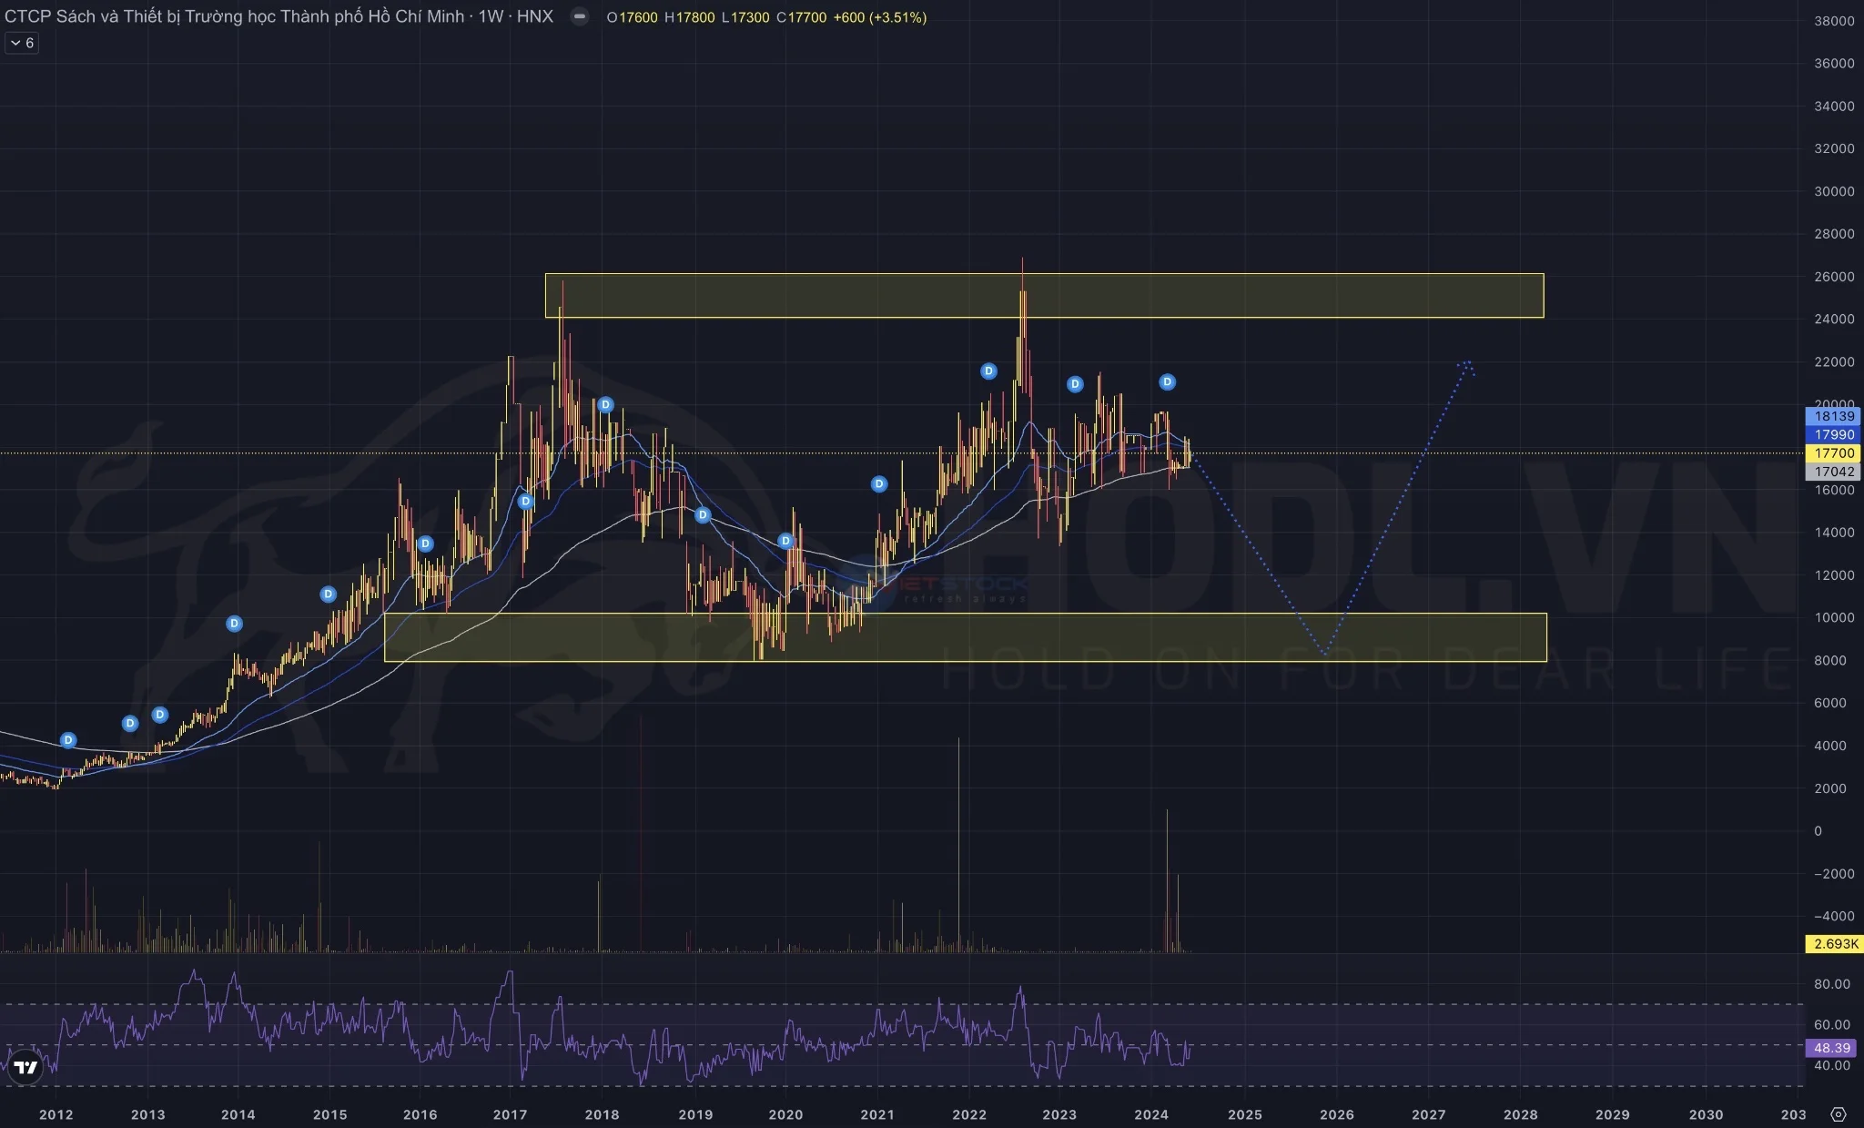The width and height of the screenshot is (1864, 1128).
Task: Click the TradingView logo icon
Action: click(25, 1067)
